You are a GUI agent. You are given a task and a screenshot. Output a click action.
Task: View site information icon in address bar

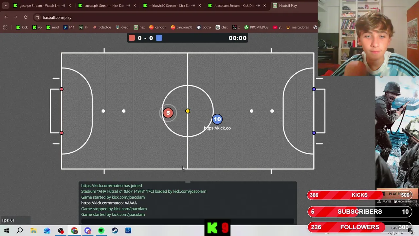pos(37,17)
